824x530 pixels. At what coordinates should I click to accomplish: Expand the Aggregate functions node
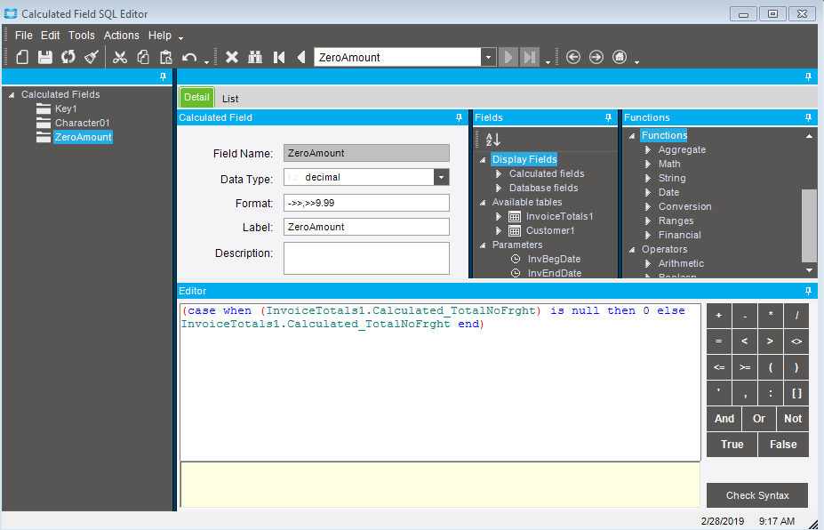tap(648, 150)
